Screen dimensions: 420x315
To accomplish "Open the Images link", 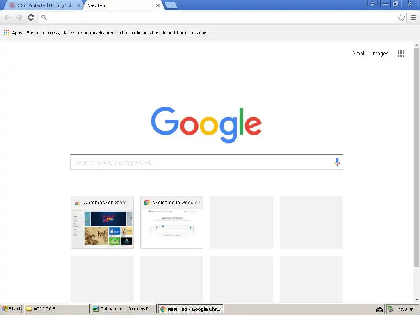I will pyautogui.click(x=380, y=54).
